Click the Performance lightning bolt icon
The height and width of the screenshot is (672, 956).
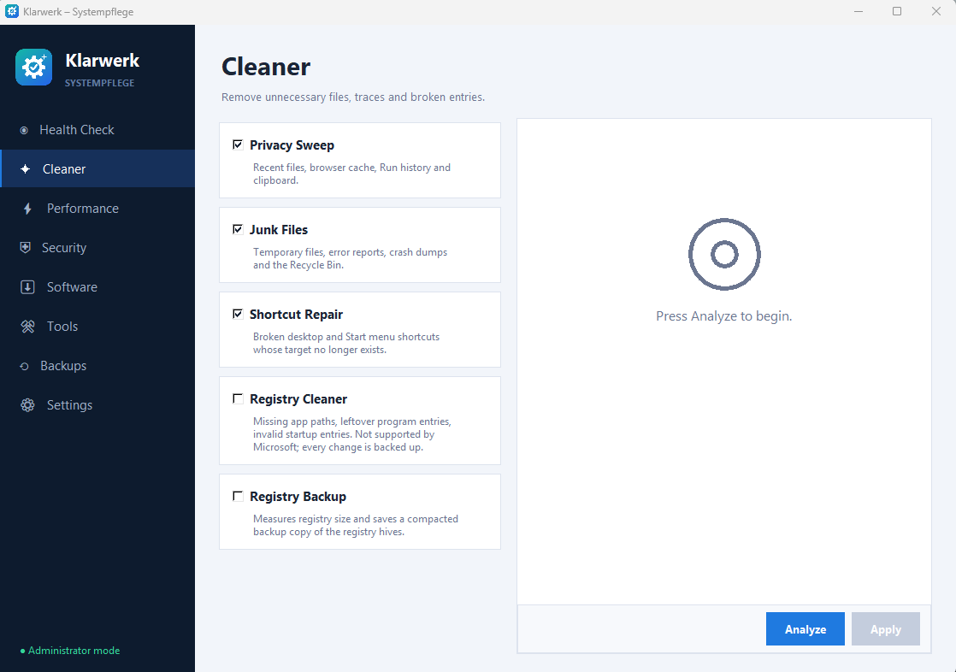click(27, 209)
